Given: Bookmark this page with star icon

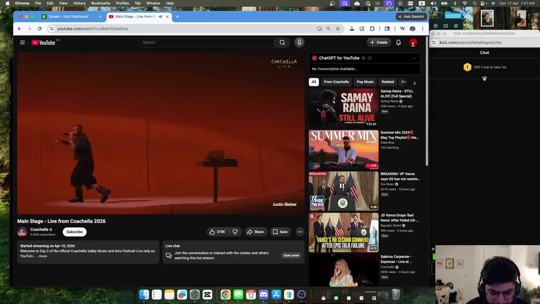Looking at the screenshot, I should coord(337,29).
